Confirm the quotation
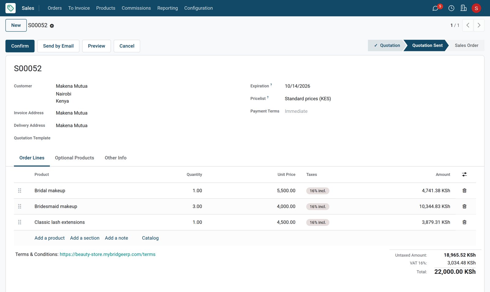The image size is (490, 292). (x=20, y=46)
